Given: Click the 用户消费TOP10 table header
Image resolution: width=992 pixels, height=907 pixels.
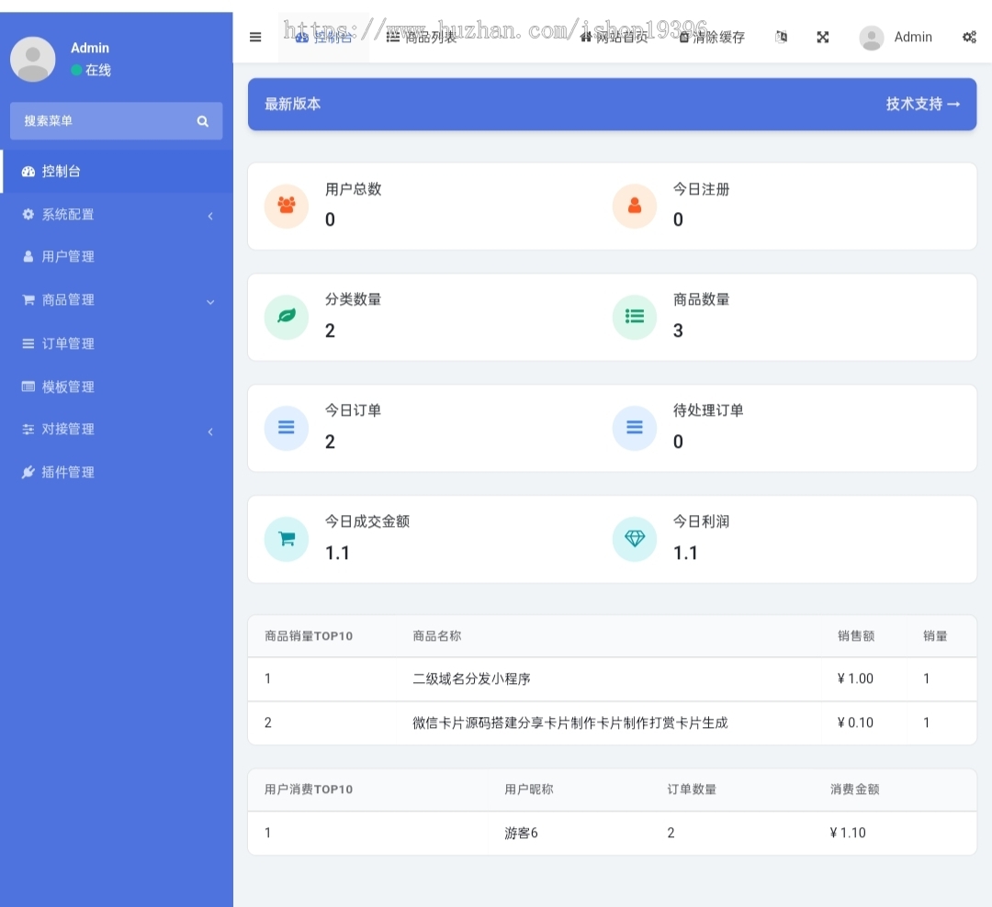Looking at the screenshot, I should 308,789.
